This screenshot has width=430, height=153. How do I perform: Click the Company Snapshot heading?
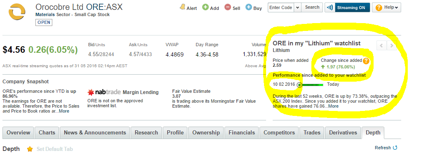click(x=26, y=82)
